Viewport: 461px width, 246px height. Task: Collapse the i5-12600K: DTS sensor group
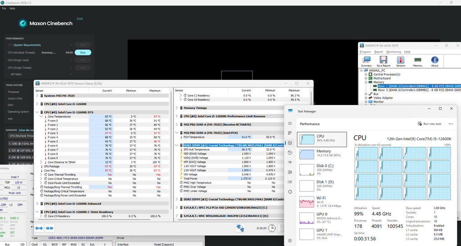tap(37, 112)
